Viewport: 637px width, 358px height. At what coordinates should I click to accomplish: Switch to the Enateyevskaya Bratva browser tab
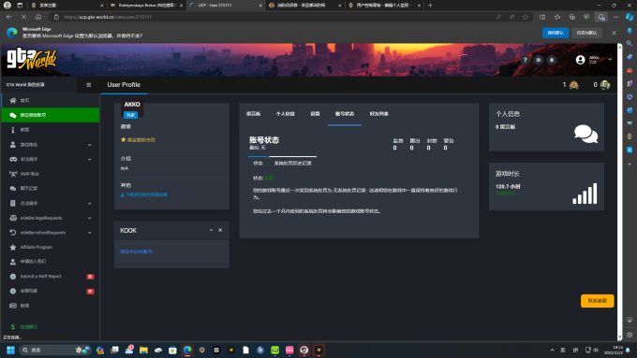click(x=147, y=6)
